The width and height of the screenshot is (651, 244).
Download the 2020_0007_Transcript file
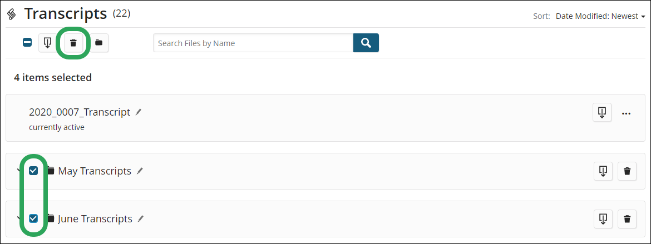602,112
